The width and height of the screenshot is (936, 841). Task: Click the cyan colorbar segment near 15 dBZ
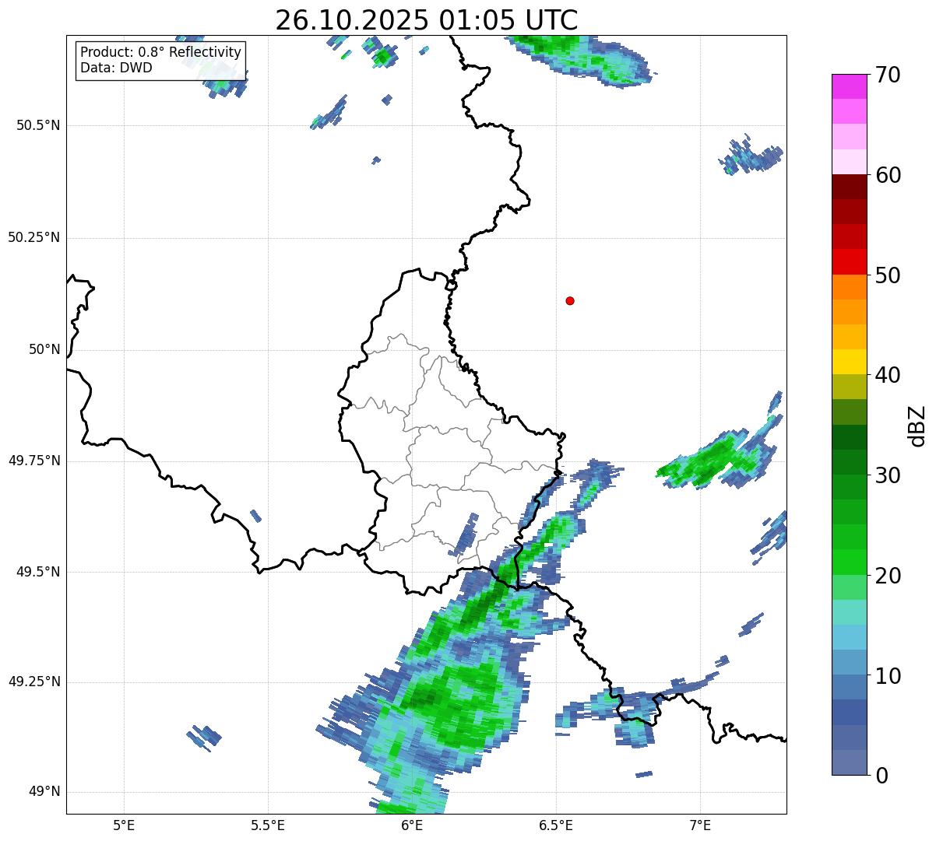[850, 612]
